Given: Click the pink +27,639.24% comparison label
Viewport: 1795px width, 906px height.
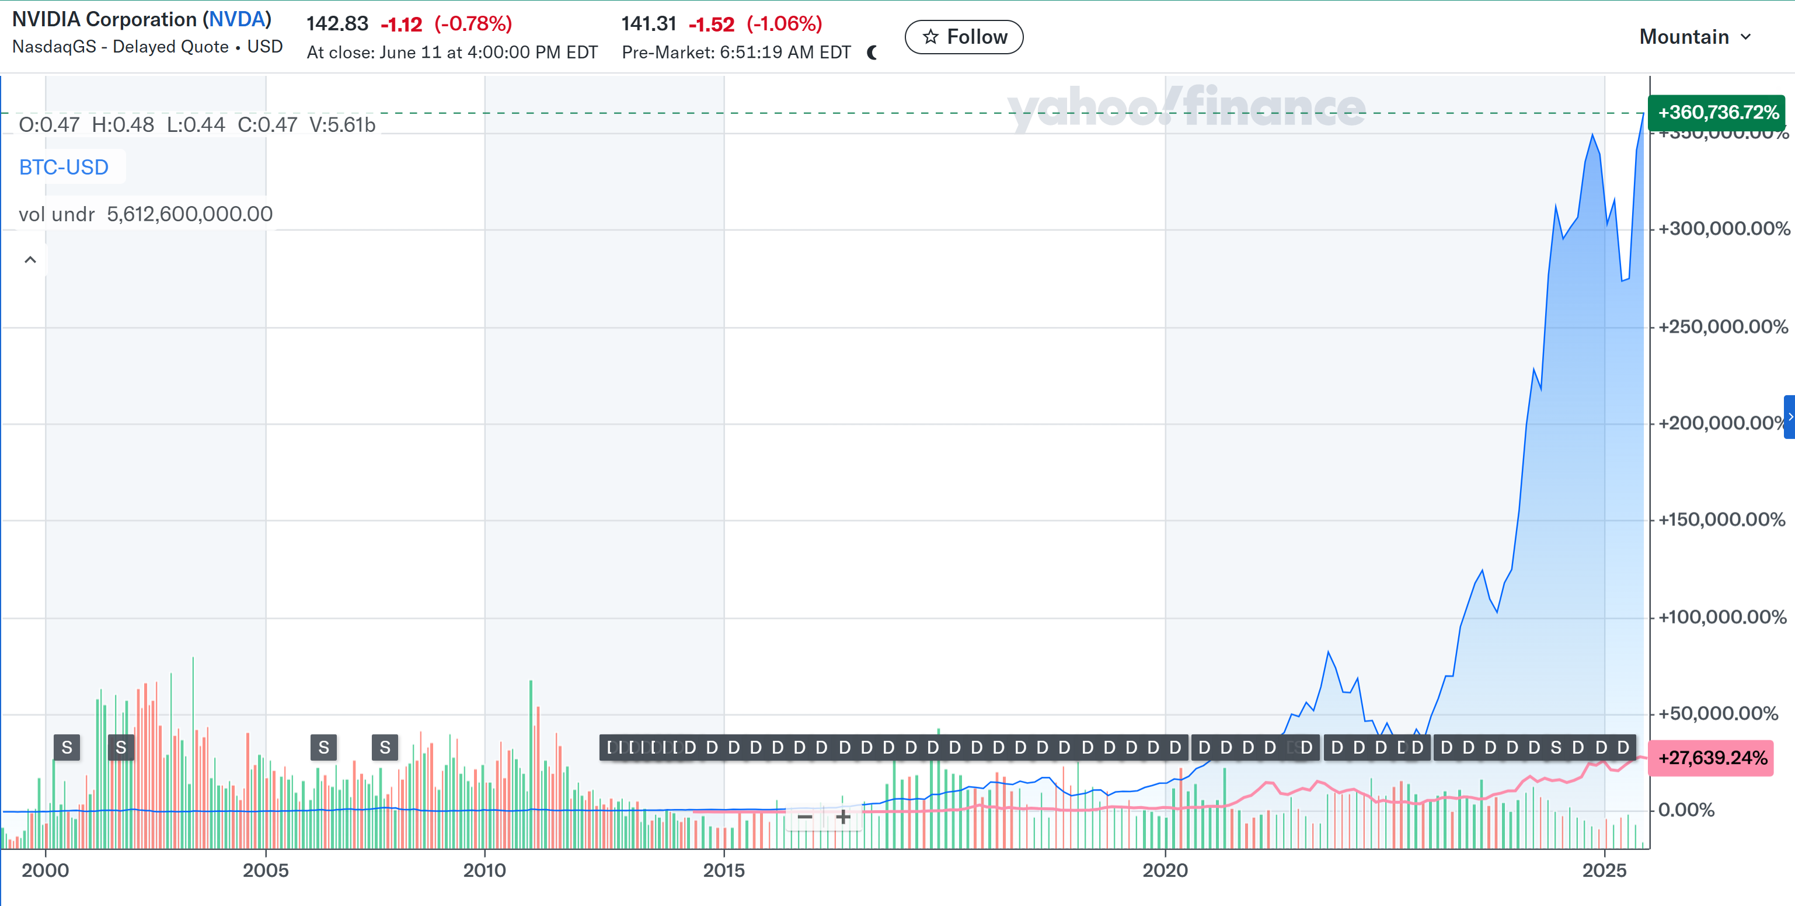Looking at the screenshot, I should pos(1711,758).
